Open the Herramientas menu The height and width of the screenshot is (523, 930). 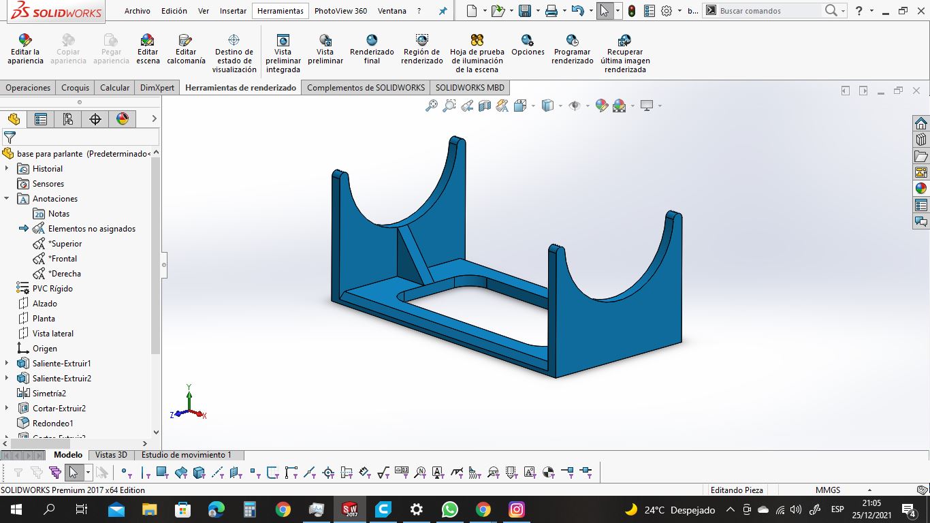pos(280,11)
